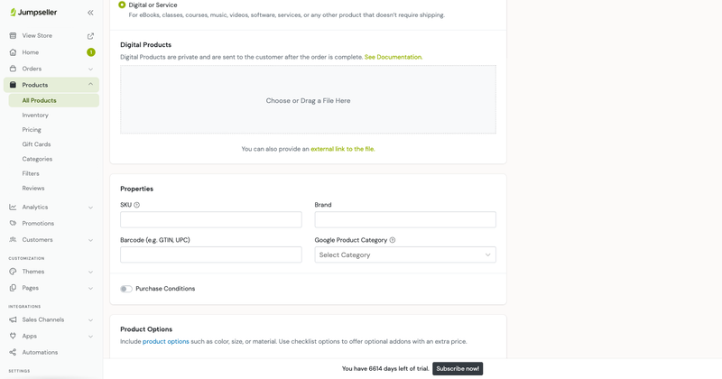Open the See Documentation link
This screenshot has height=379, width=722.
pos(393,57)
